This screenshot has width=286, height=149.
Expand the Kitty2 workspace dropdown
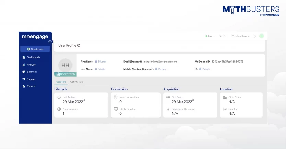(x=223, y=36)
